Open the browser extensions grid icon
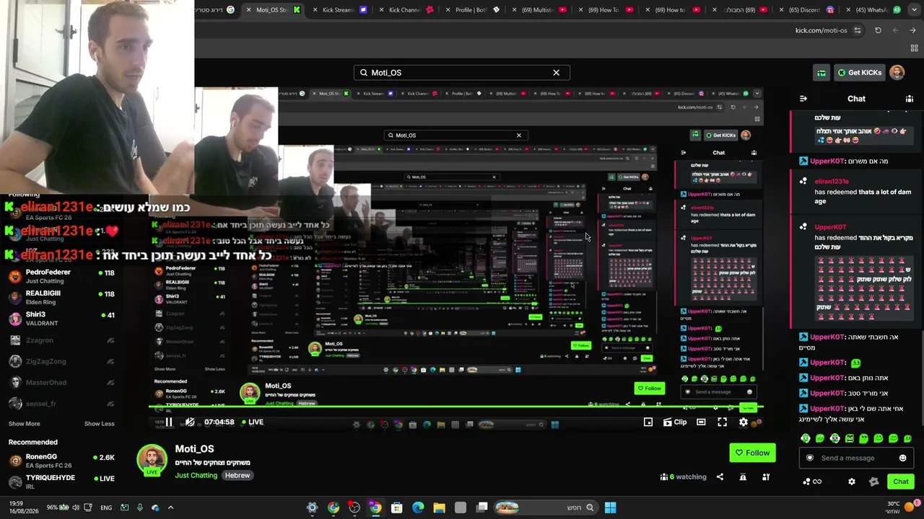The width and height of the screenshot is (924, 519). coord(914,48)
